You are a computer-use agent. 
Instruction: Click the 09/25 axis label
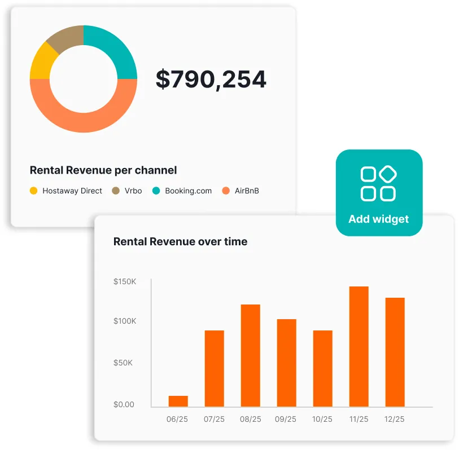[x=286, y=419]
